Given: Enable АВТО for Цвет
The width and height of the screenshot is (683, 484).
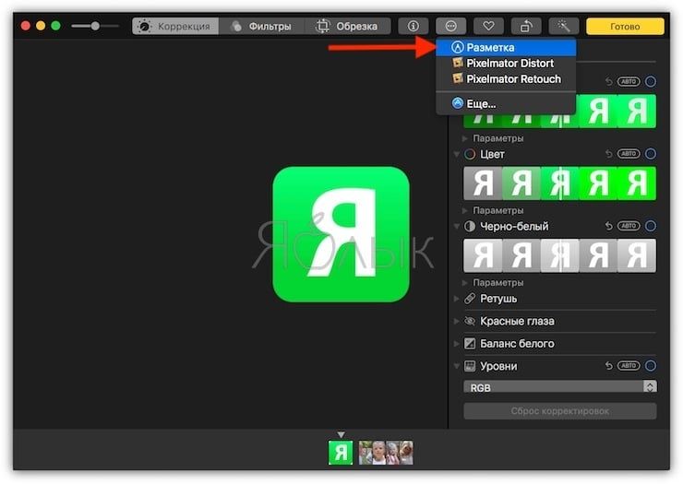Looking at the screenshot, I should pos(629,154).
